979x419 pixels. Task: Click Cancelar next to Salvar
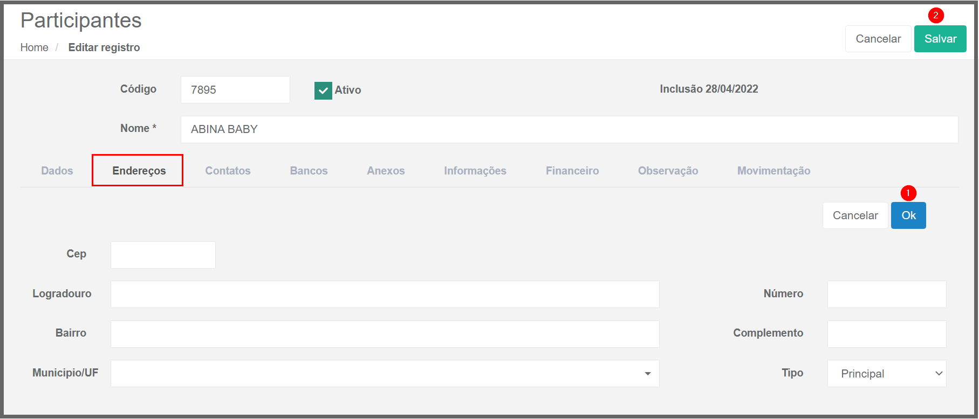[878, 39]
